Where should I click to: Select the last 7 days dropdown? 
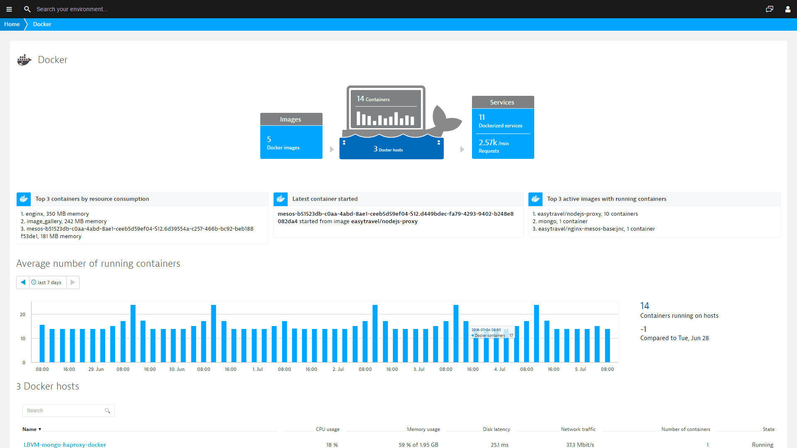pyautogui.click(x=48, y=282)
